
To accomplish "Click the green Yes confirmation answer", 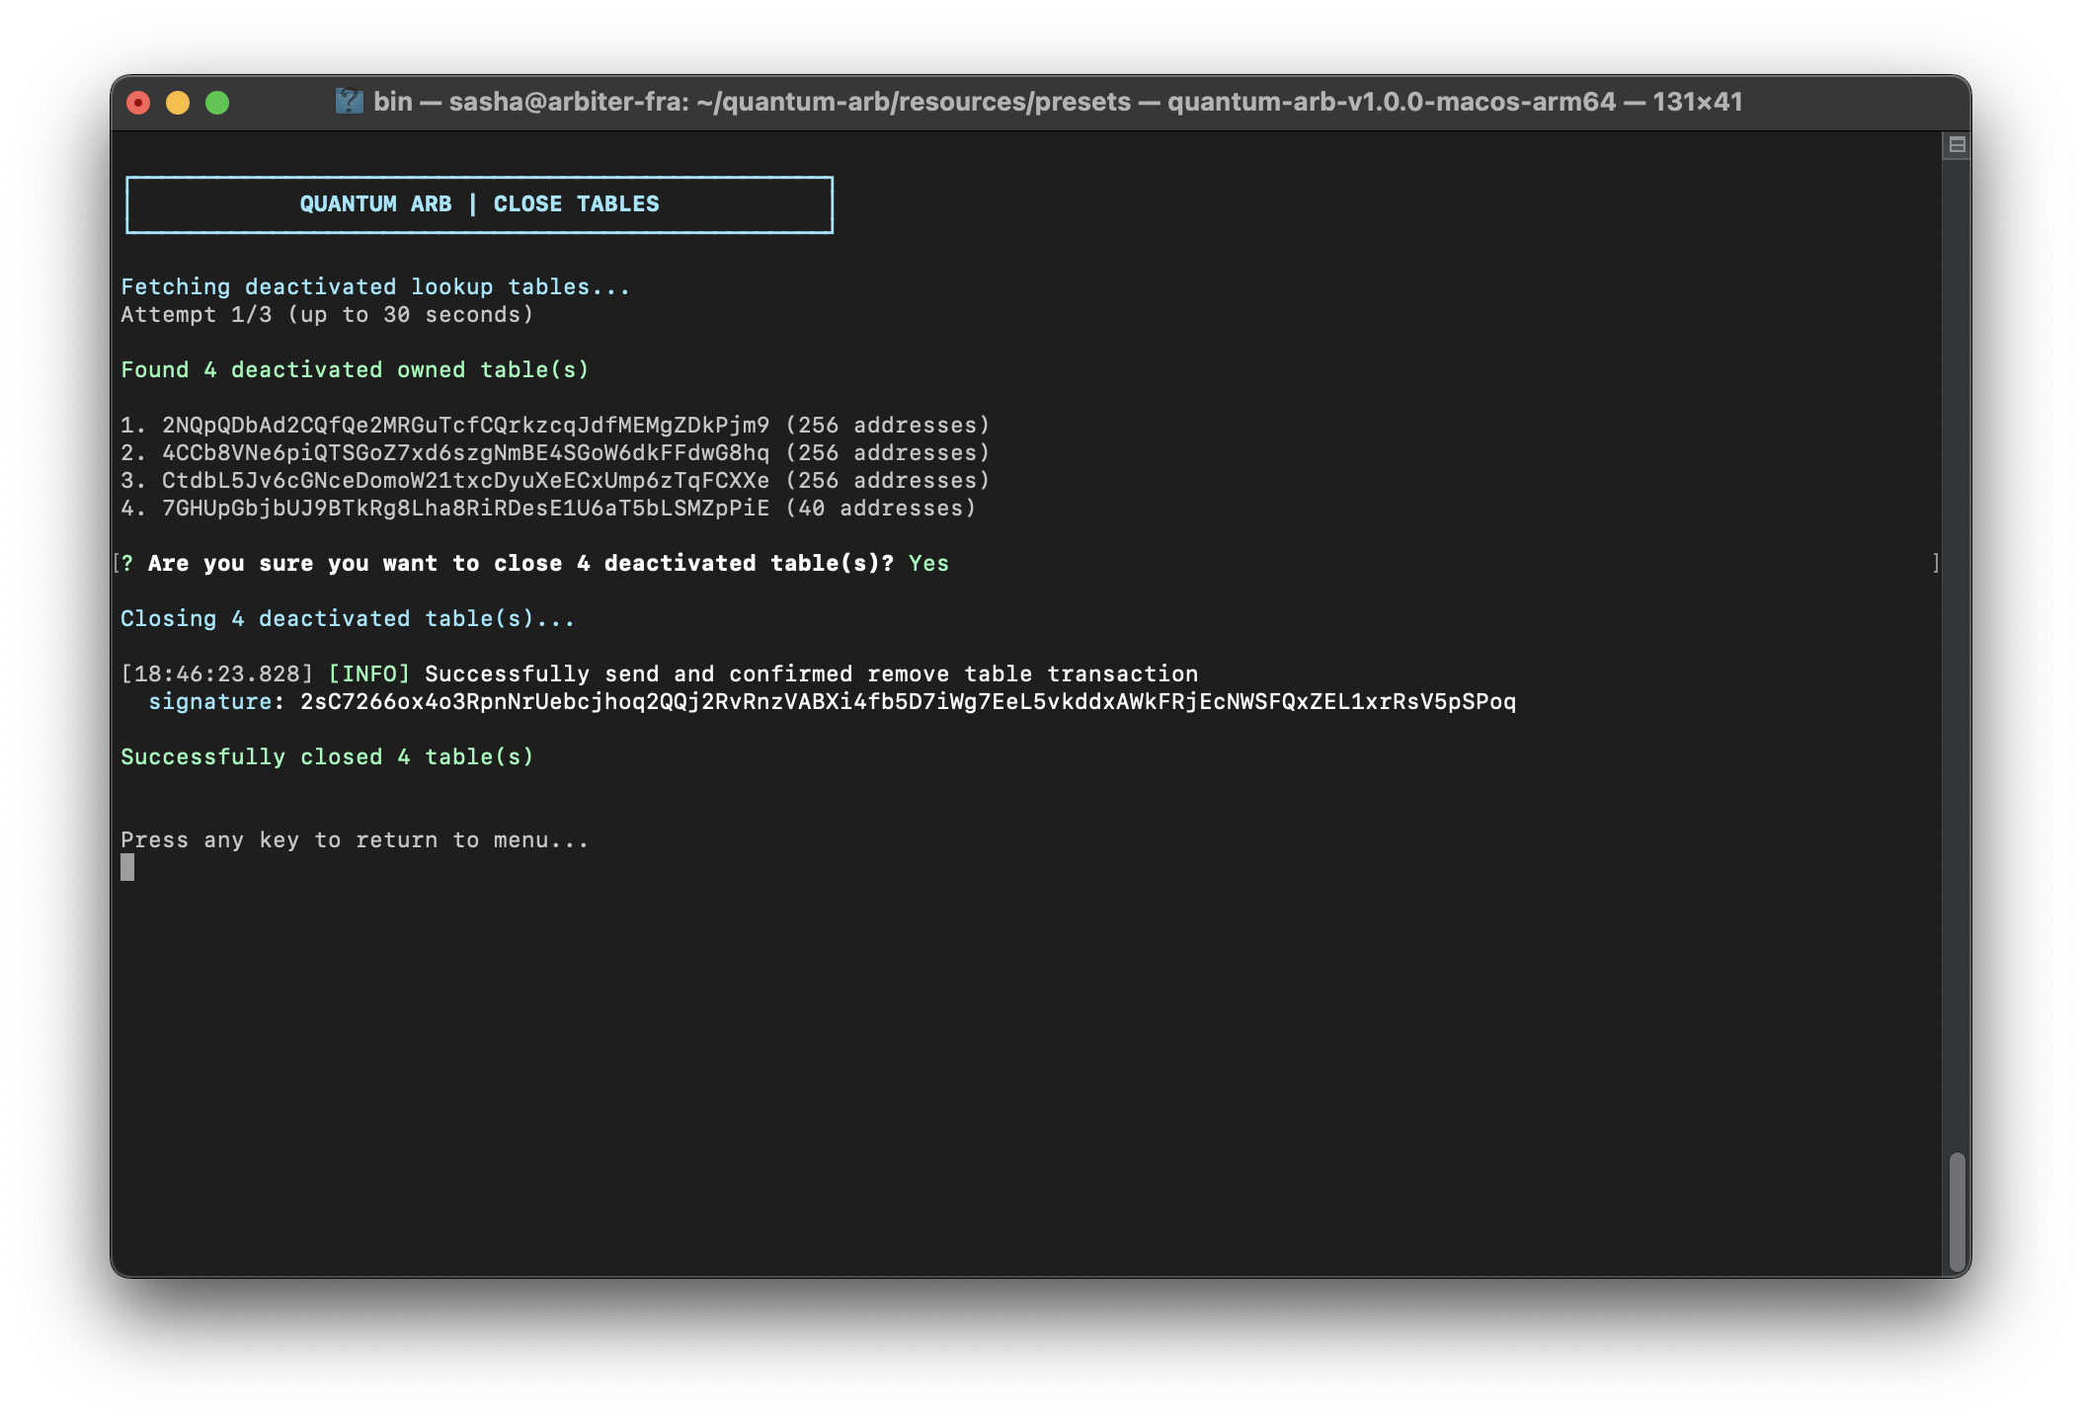I will (x=928, y=564).
